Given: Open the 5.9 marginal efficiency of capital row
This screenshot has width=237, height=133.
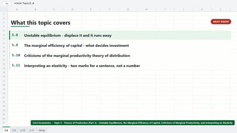Looking at the screenshot, I should (120, 45).
